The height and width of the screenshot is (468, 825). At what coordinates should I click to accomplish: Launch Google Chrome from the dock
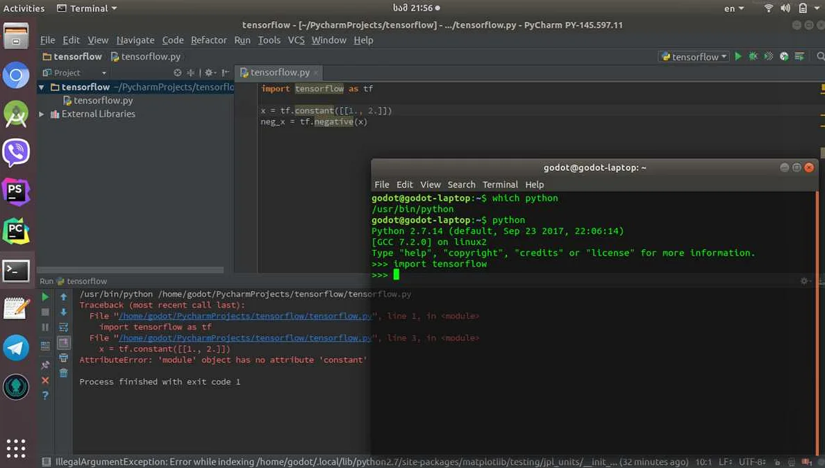coord(16,76)
